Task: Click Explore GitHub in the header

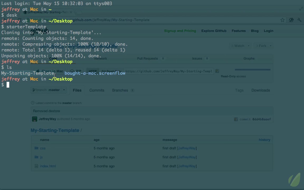Action: click(x=214, y=31)
